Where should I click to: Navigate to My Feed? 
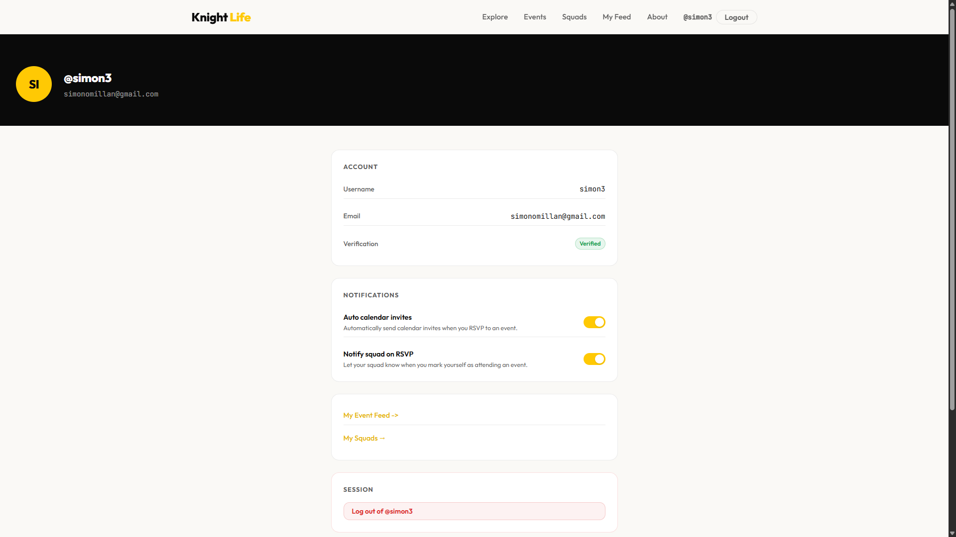coord(616,17)
